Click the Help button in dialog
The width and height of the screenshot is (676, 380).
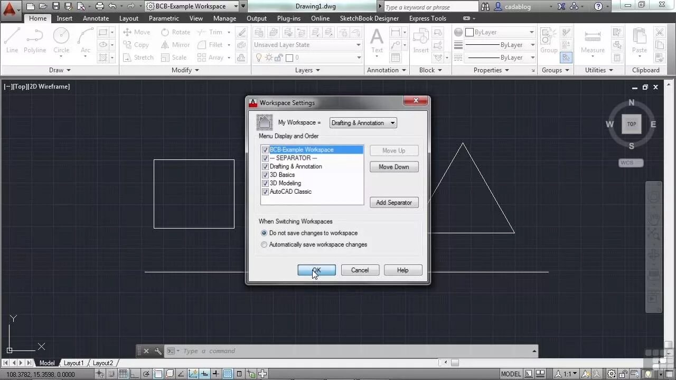[402, 270]
